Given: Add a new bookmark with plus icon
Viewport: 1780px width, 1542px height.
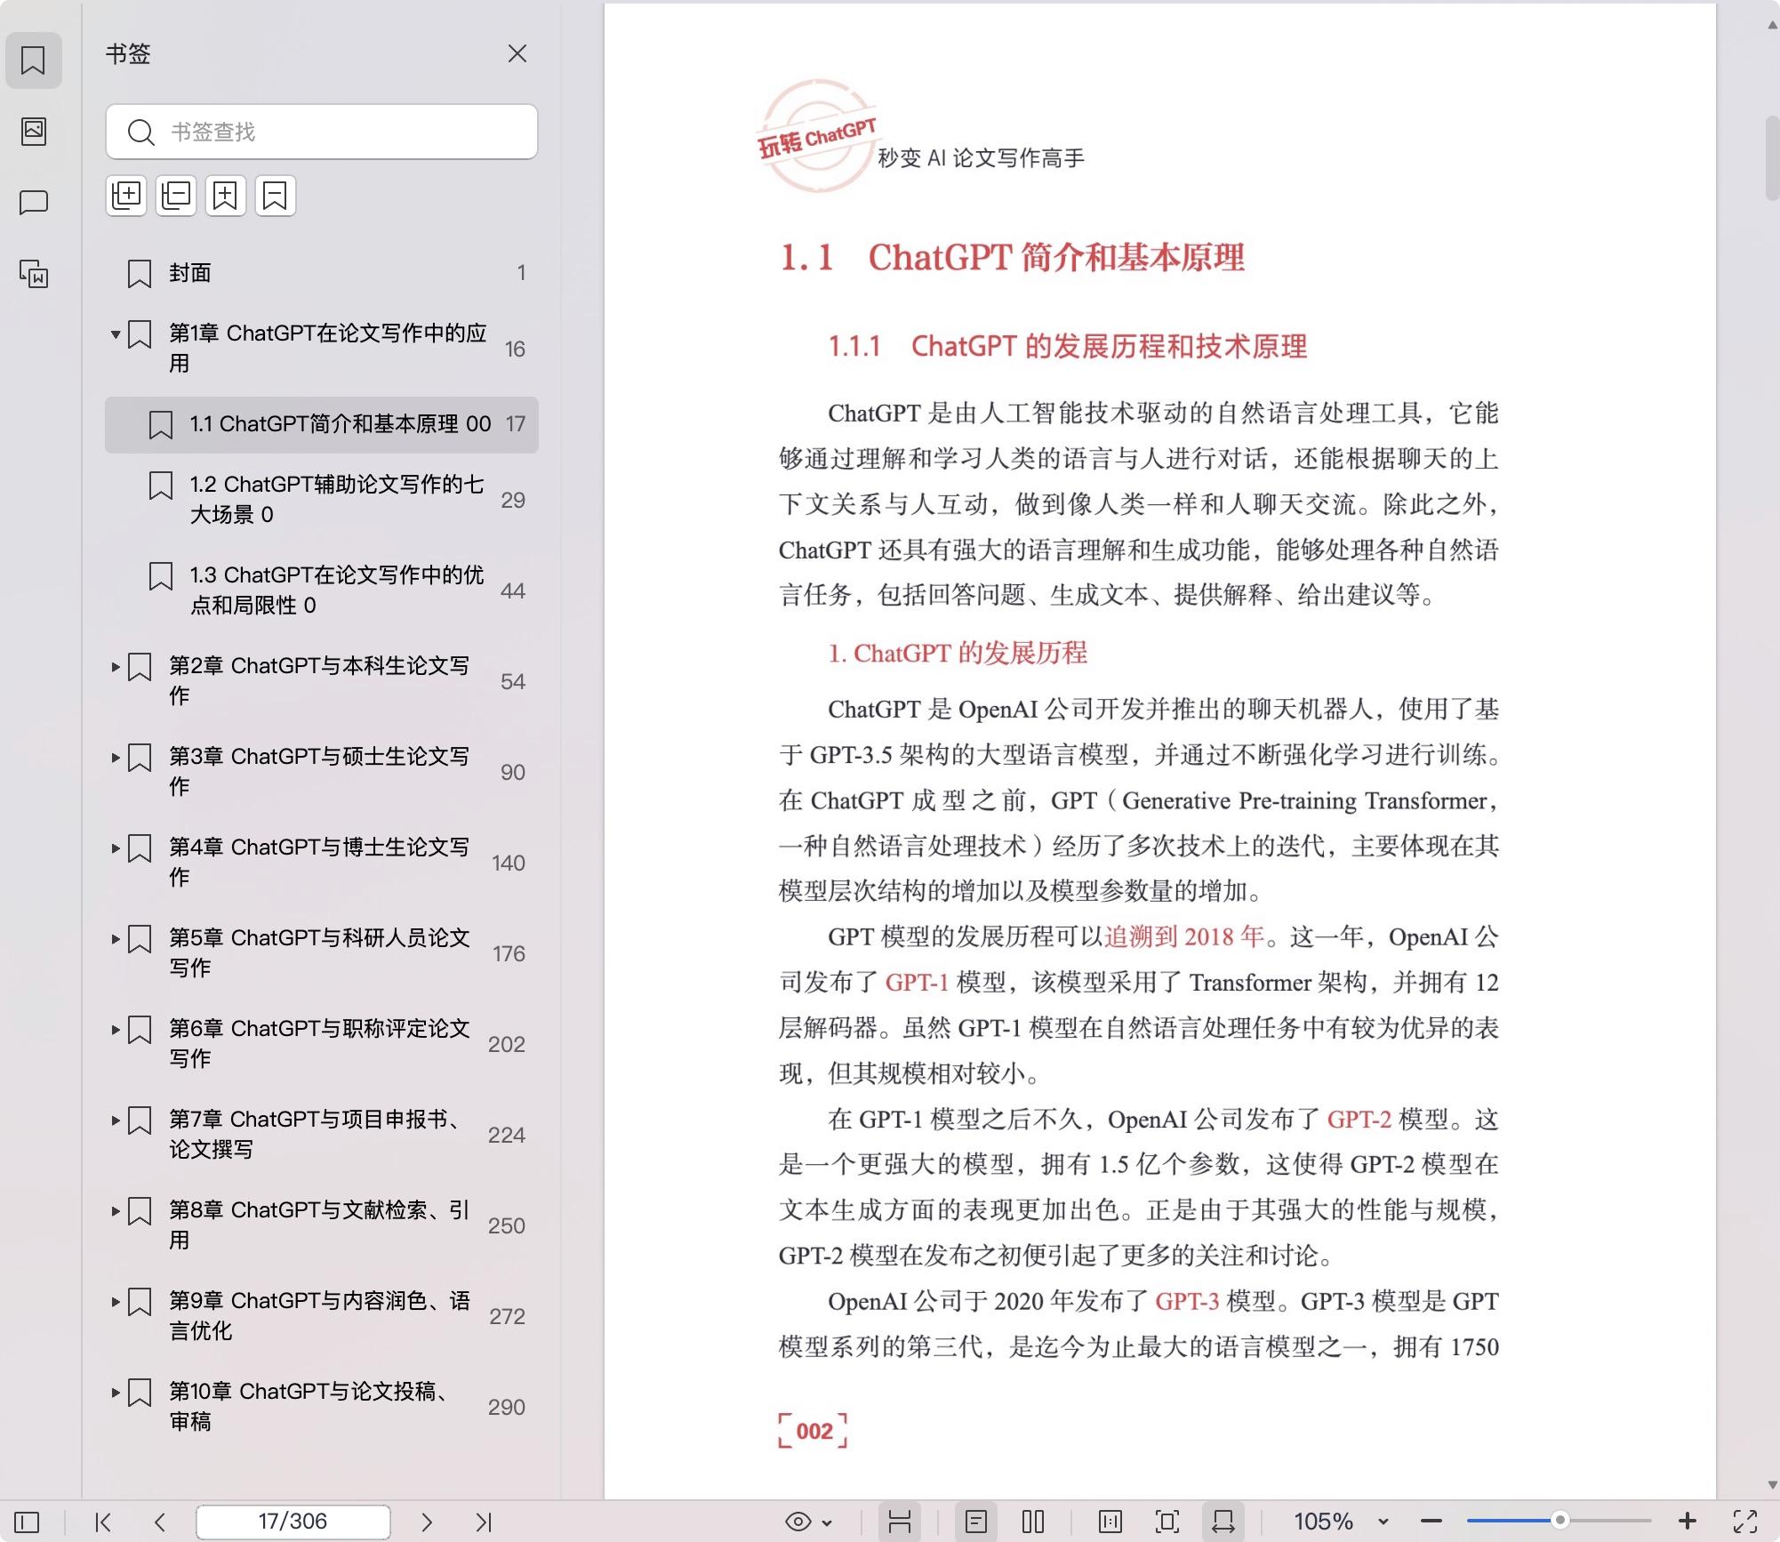Looking at the screenshot, I should tap(226, 196).
